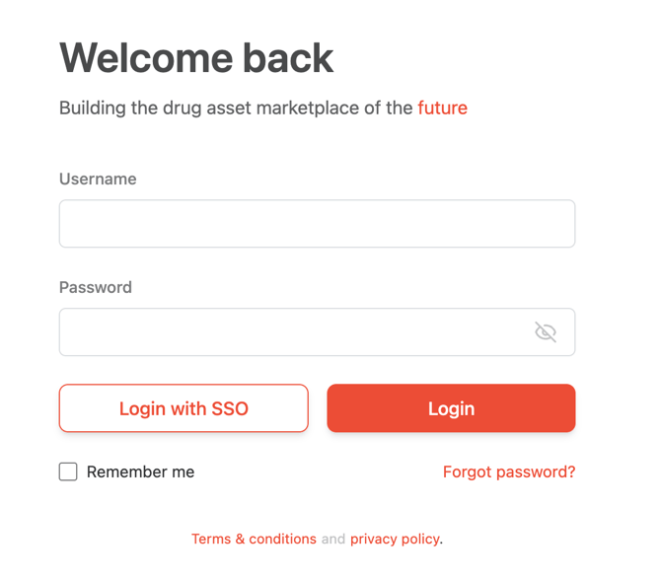
Task: Click the "Building the drug asset marketplace" tagline
Action: pyautogui.click(x=236, y=108)
